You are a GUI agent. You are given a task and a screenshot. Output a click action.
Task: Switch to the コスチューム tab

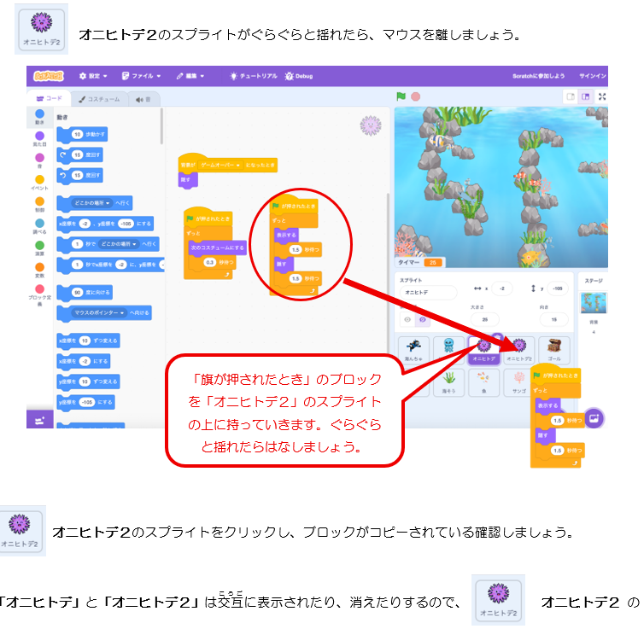[x=98, y=99]
